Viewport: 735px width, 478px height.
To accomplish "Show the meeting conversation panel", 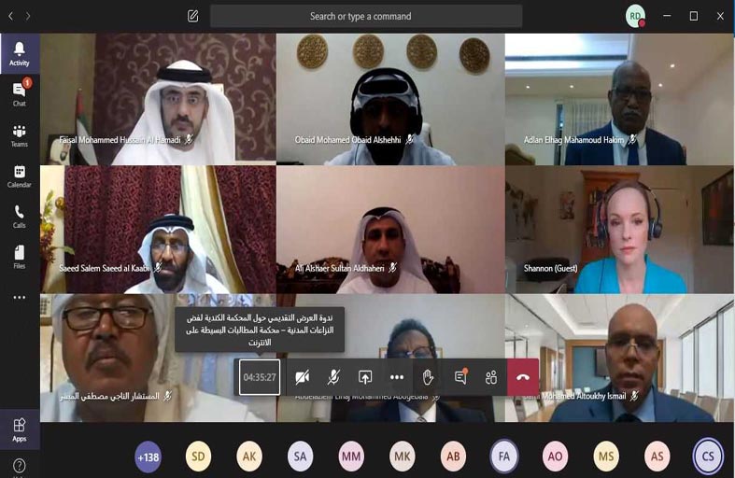I will coord(460,377).
